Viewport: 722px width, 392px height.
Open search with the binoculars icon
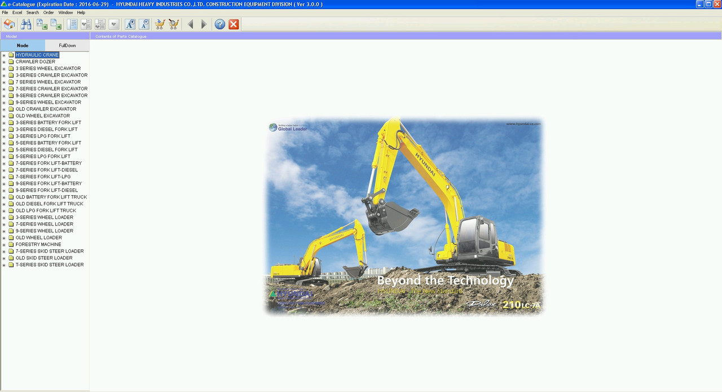pyautogui.click(x=26, y=24)
